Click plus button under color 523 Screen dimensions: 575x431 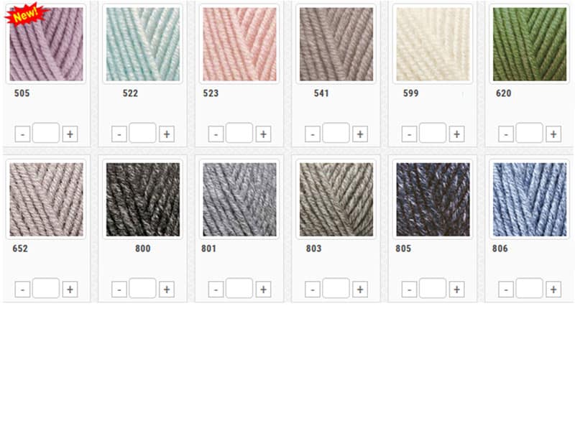coord(263,134)
